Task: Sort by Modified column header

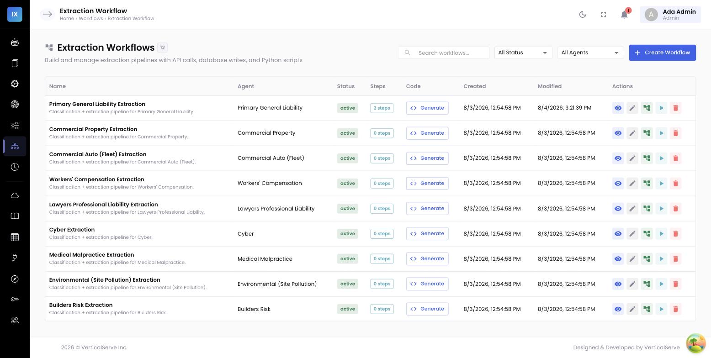Action: coord(550,86)
